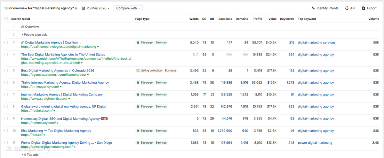Click the Site page icon in NP Digital row

(x=138, y=107)
